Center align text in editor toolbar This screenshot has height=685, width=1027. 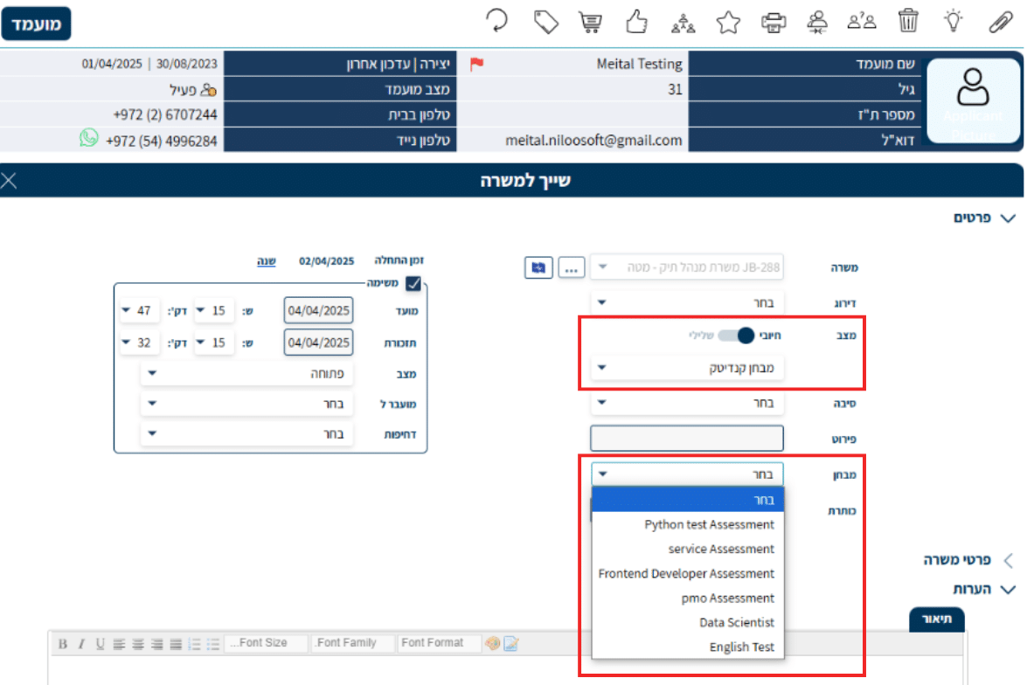(x=138, y=644)
